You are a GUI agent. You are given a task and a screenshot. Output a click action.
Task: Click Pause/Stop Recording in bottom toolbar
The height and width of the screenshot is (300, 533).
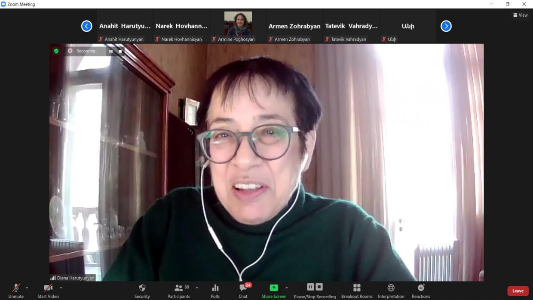pyautogui.click(x=315, y=291)
